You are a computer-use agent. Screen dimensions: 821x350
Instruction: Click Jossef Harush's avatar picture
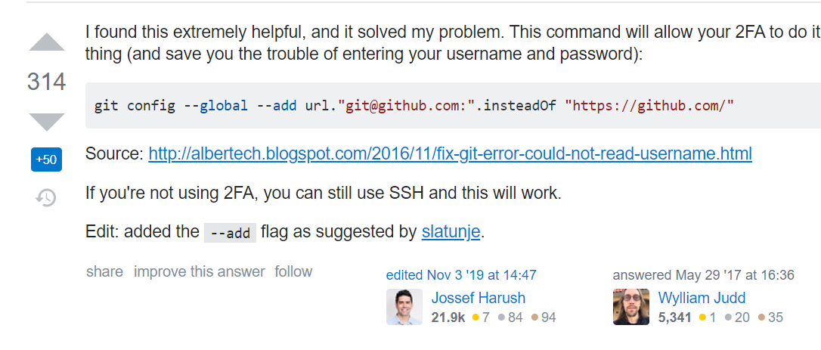tap(404, 306)
